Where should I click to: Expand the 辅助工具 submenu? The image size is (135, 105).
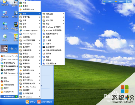pos(53,14)
